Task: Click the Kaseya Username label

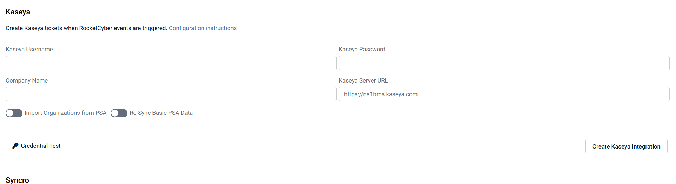Action: tap(29, 49)
